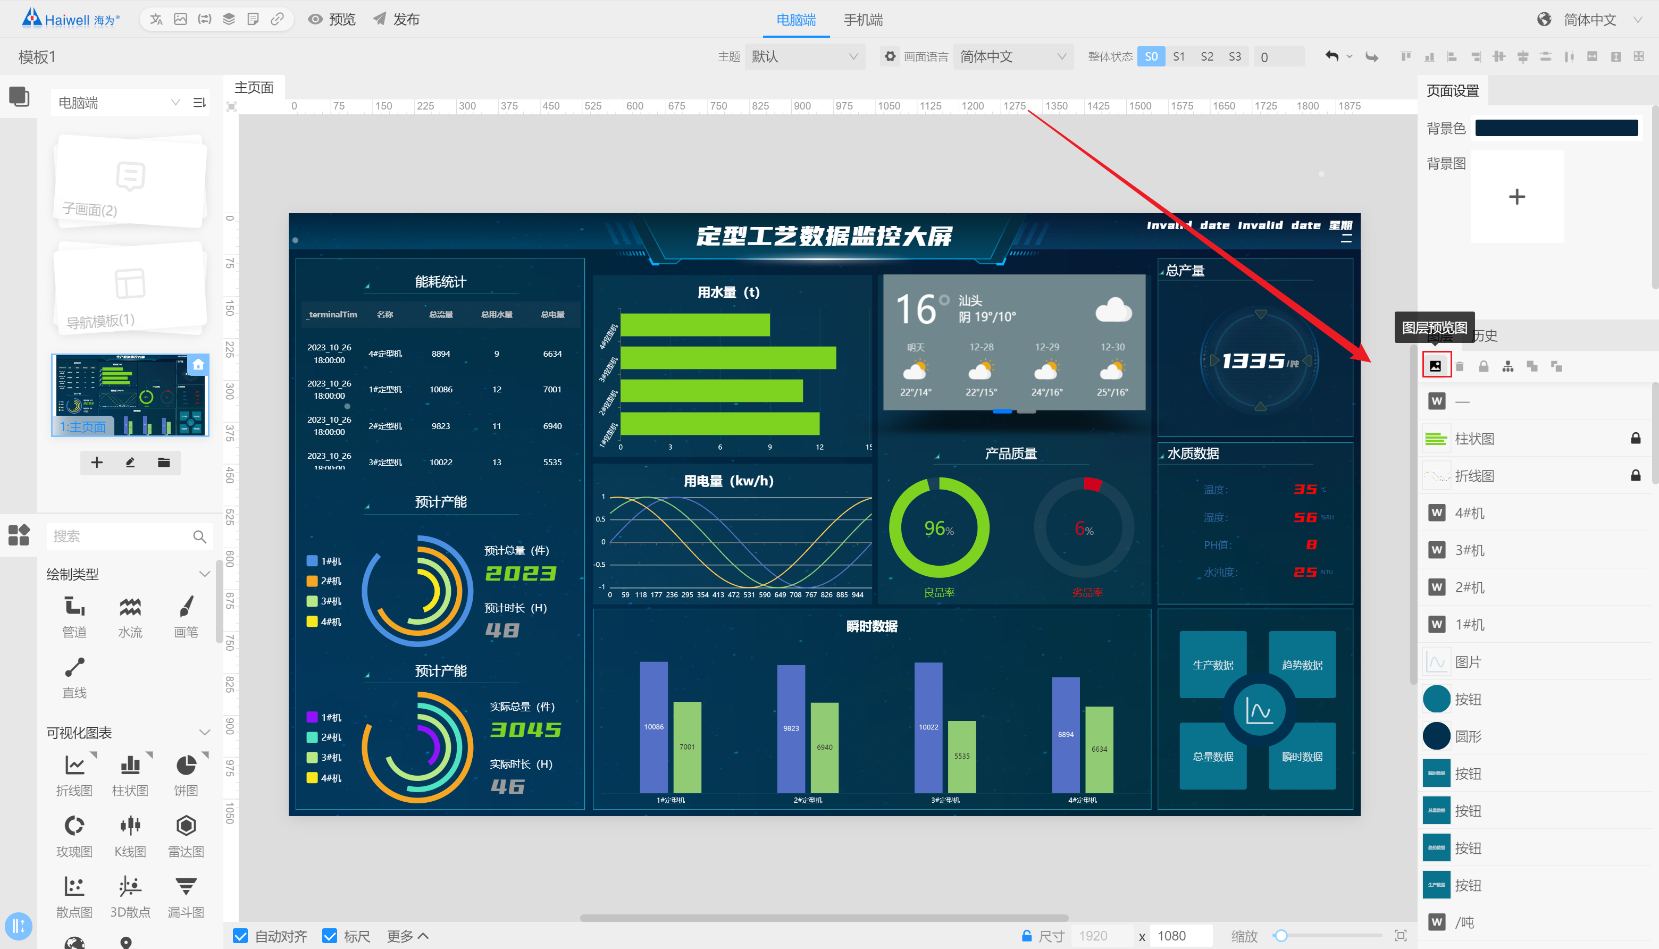Click the undo arrow icon
The height and width of the screenshot is (949, 1659).
1332,57
